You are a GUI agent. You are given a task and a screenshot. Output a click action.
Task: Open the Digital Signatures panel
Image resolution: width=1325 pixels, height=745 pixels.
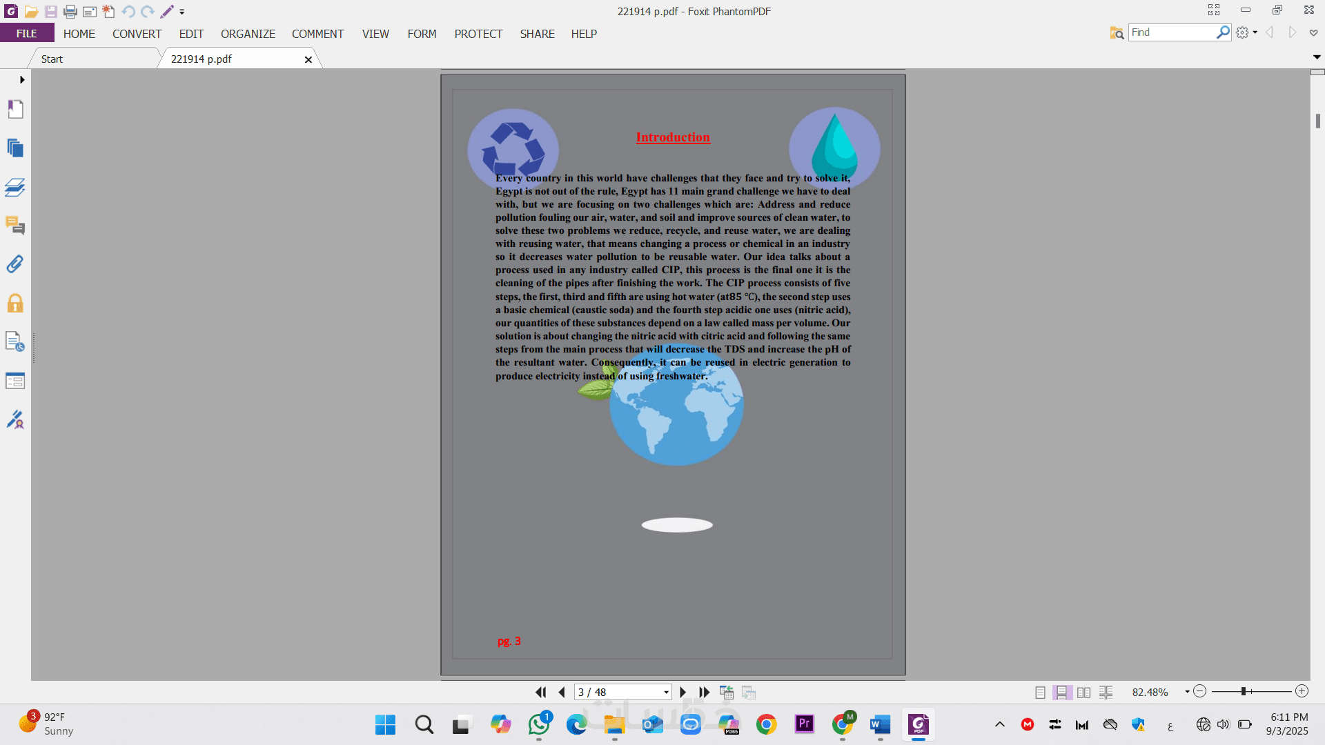[x=15, y=419]
